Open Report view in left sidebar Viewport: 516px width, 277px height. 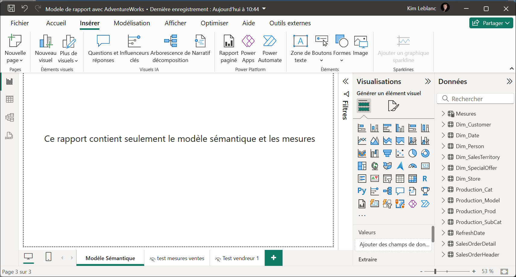pyautogui.click(x=10, y=81)
